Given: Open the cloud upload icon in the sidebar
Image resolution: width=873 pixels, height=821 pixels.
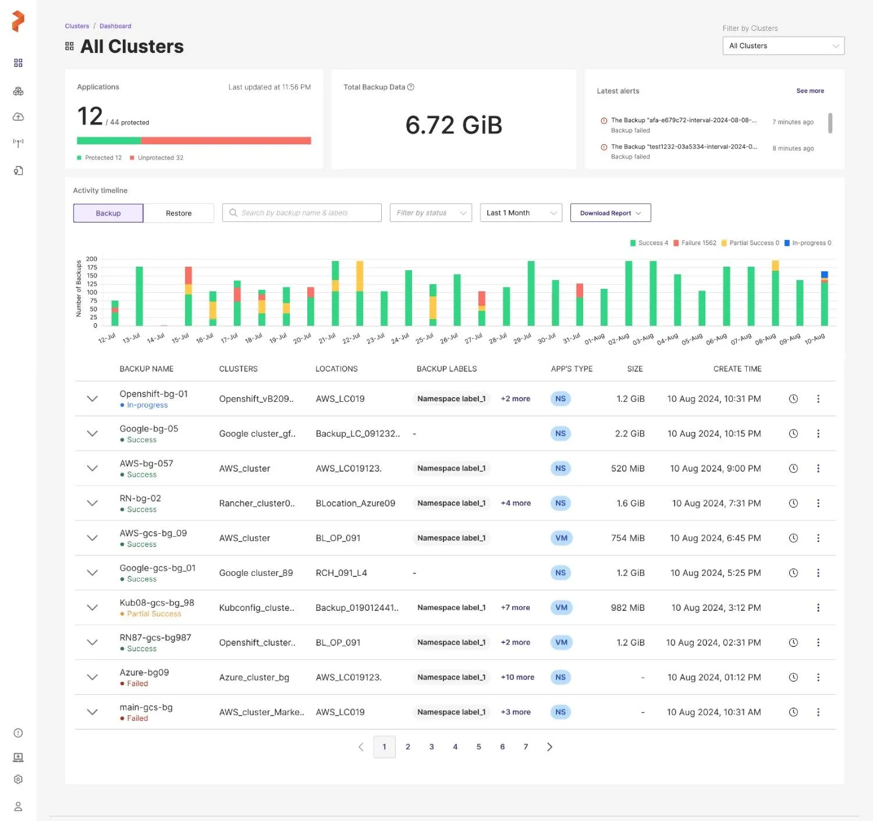Looking at the screenshot, I should tap(18, 117).
